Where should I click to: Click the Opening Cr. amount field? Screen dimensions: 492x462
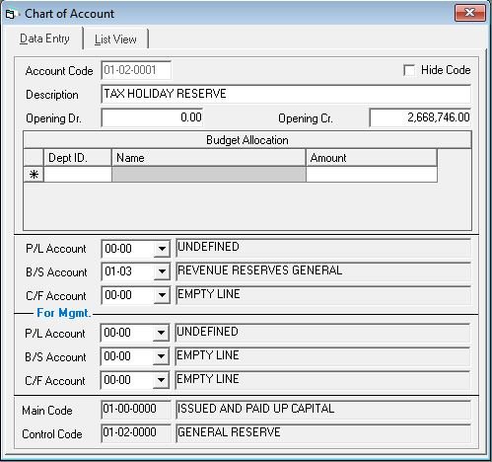click(x=420, y=117)
